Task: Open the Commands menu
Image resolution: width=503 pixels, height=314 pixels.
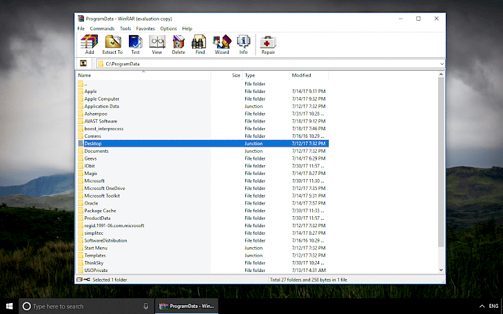Action: [x=102, y=28]
